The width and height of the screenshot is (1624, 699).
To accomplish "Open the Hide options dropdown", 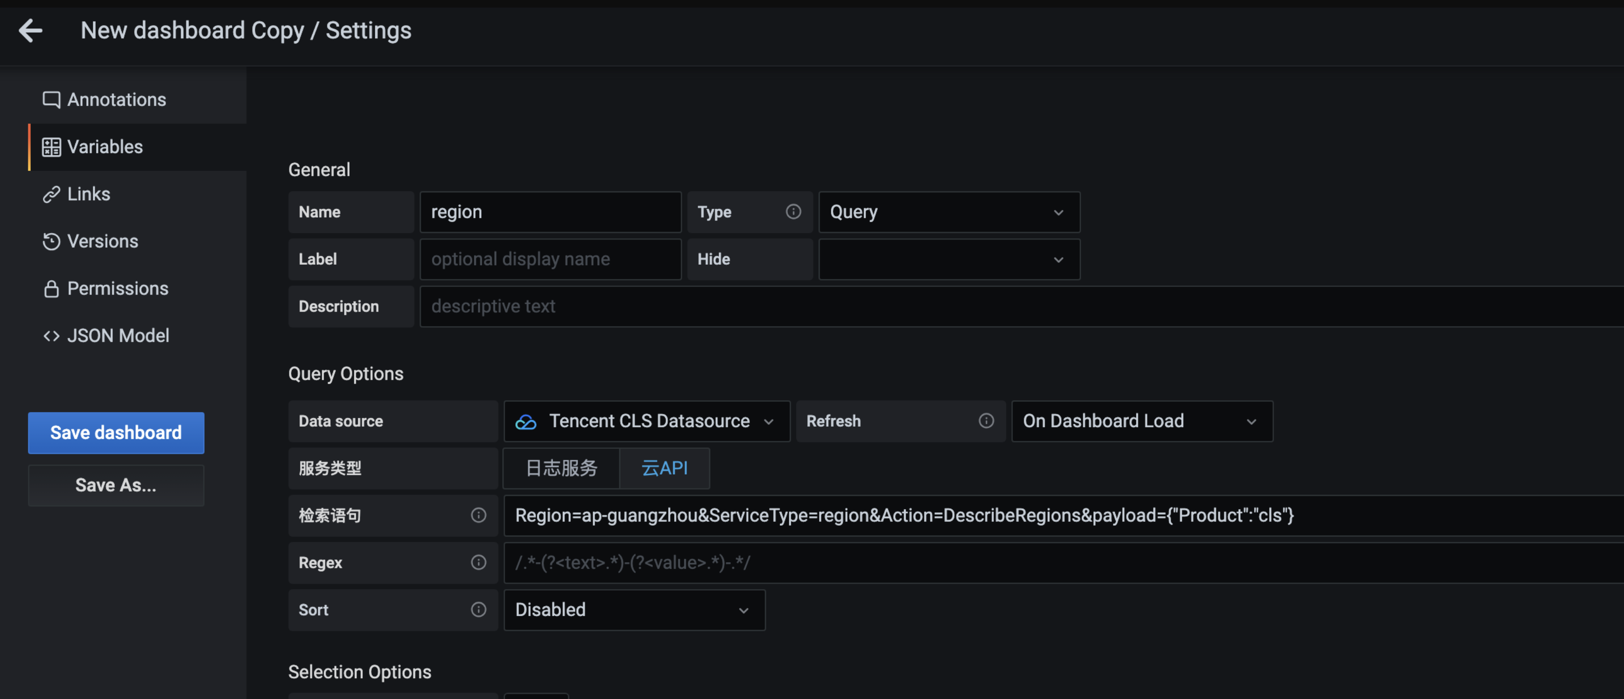I will (949, 259).
